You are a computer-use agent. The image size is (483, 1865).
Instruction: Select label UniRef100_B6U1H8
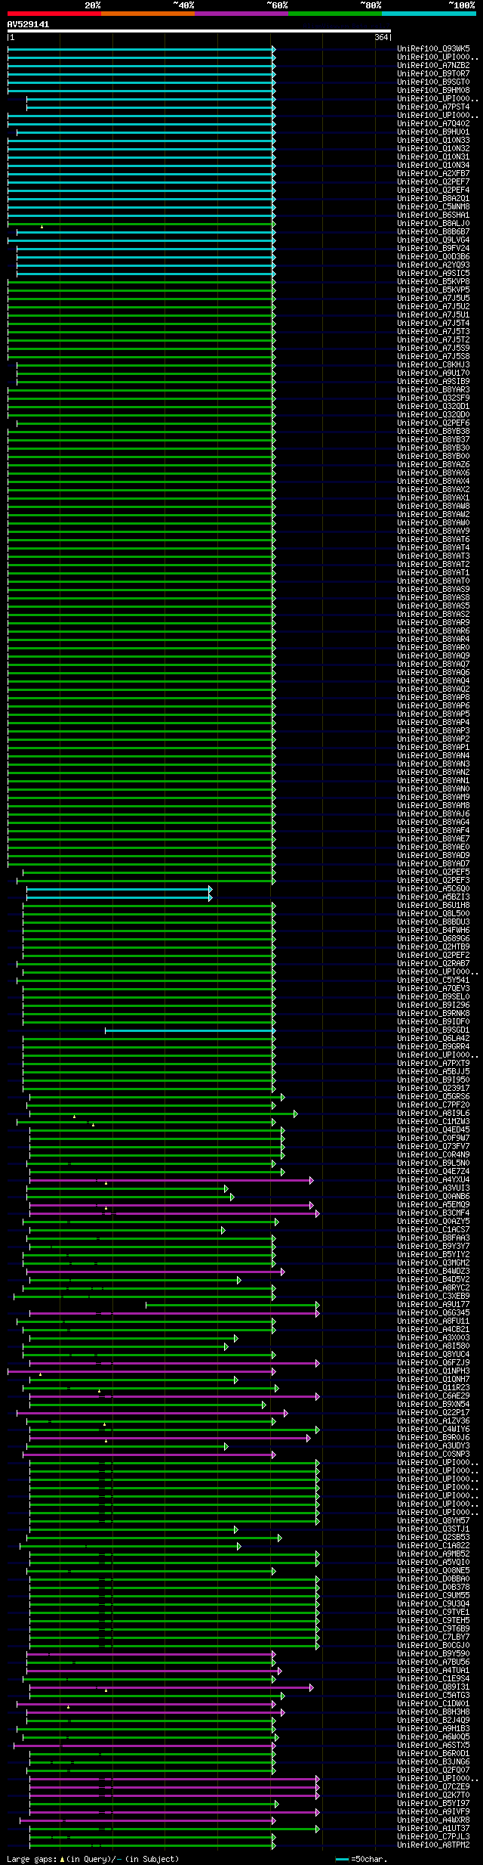[433, 905]
